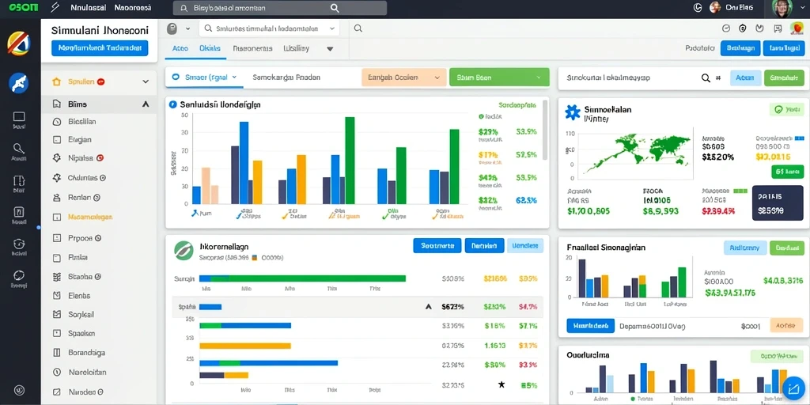The width and height of the screenshot is (810, 405).
Task: Select Nrpalsa in the sidebar list
Action: [x=80, y=158]
